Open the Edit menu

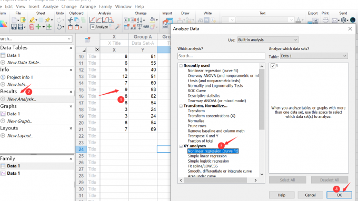(x=8, y=6)
